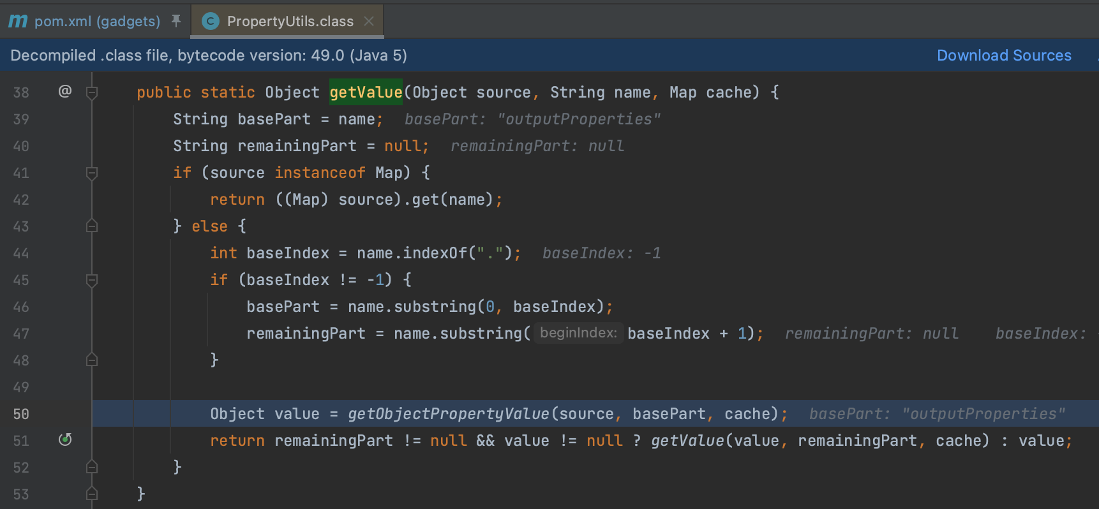Toggle the fold end marker at line 48
Viewport: 1099px width, 509px height.
(92, 360)
